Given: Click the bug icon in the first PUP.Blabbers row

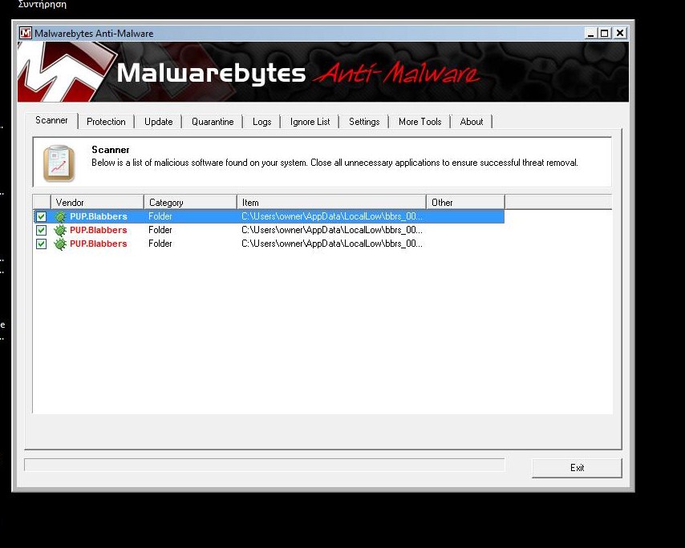Looking at the screenshot, I should click(x=60, y=216).
